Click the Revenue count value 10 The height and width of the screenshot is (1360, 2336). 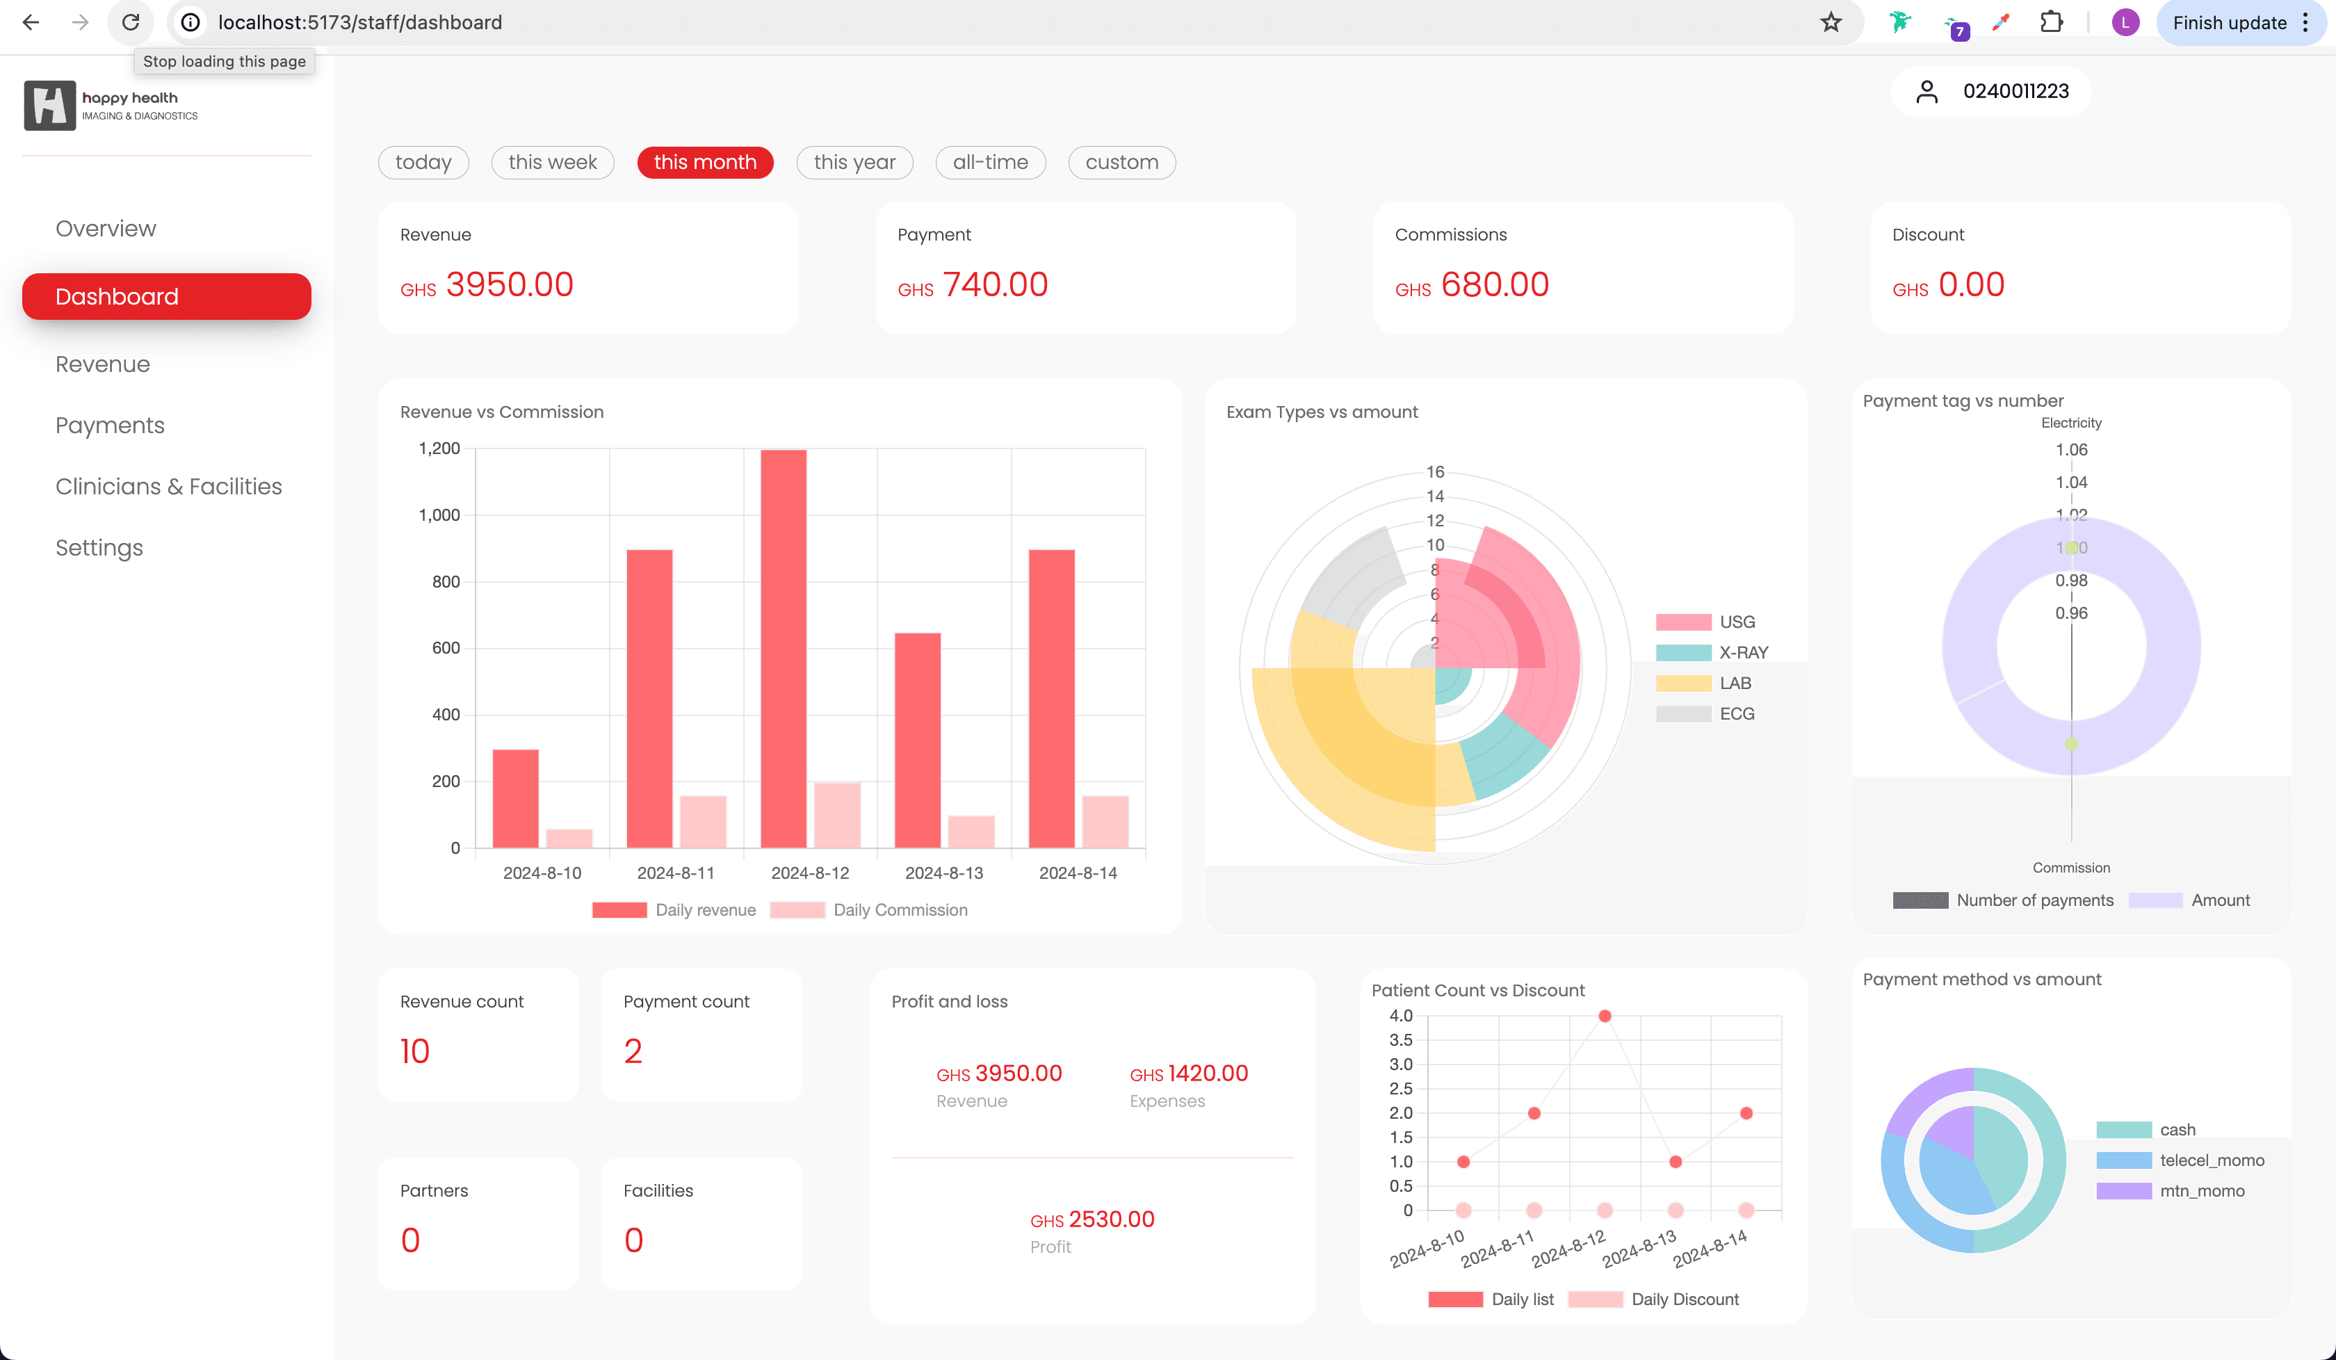coord(414,1051)
